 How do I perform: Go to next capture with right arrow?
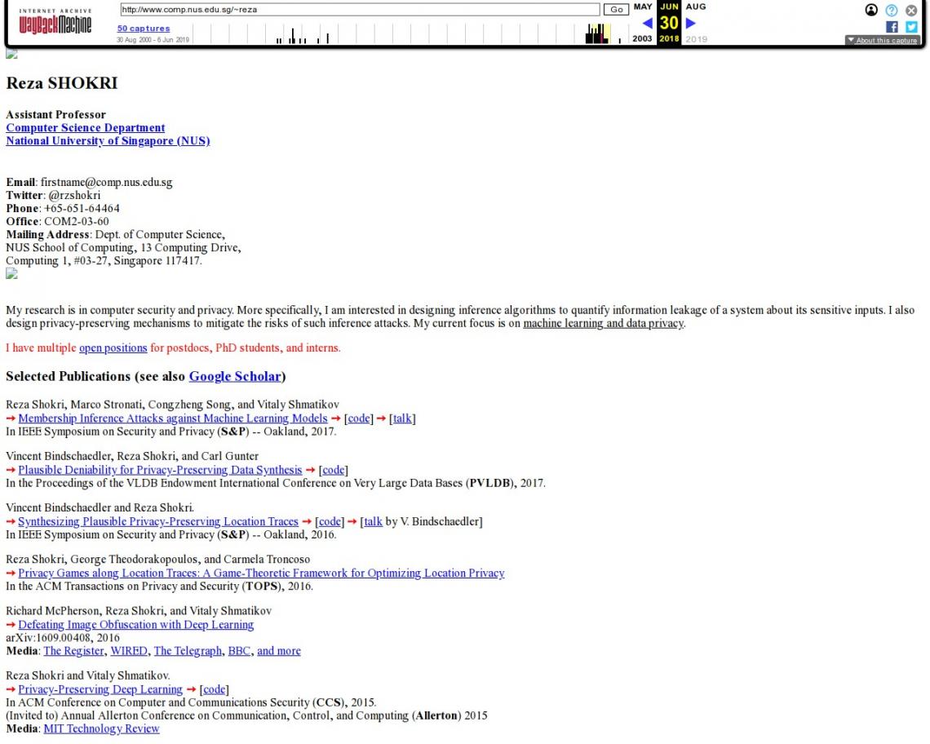tap(690, 23)
